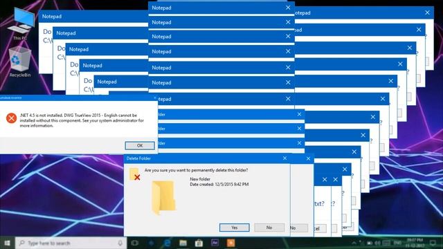Viewport: 443px width, 249px height.
Task: Open Task View from the taskbar
Action: [x=135, y=243]
